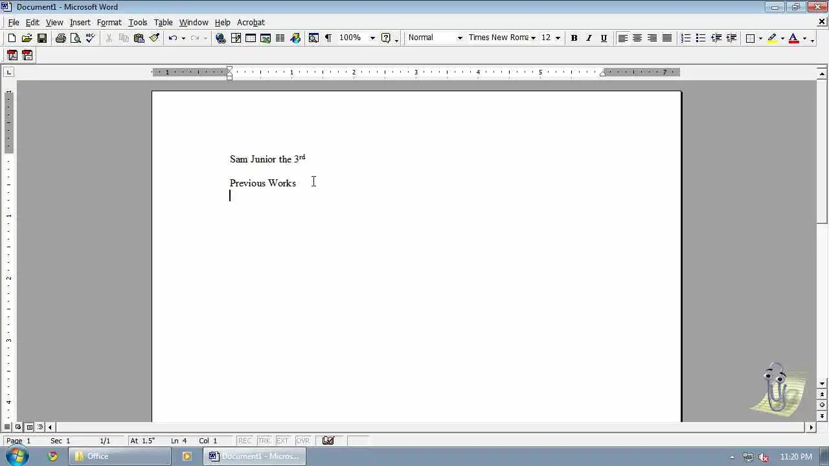Expand the Undo history arrow

tap(183, 38)
